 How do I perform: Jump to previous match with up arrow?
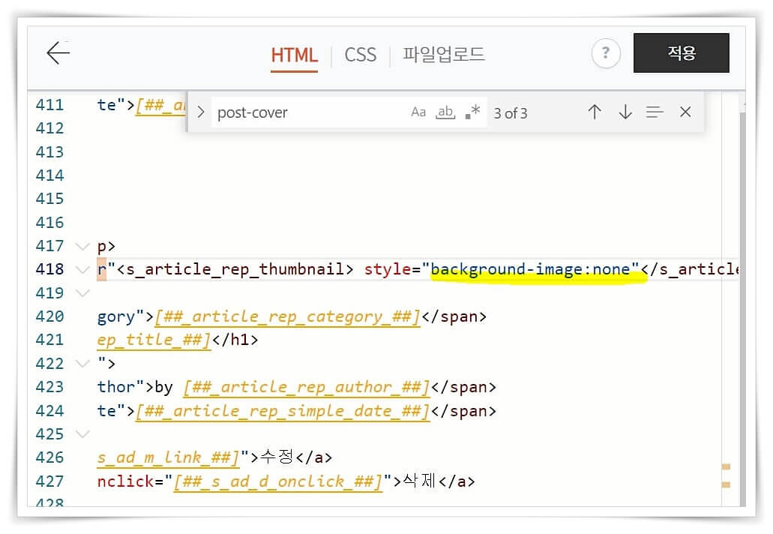[x=595, y=112]
